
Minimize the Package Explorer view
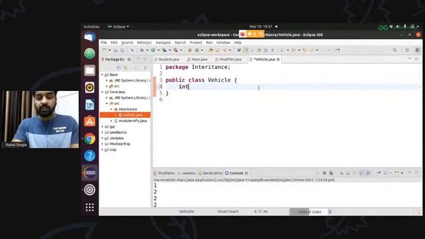tap(139, 59)
